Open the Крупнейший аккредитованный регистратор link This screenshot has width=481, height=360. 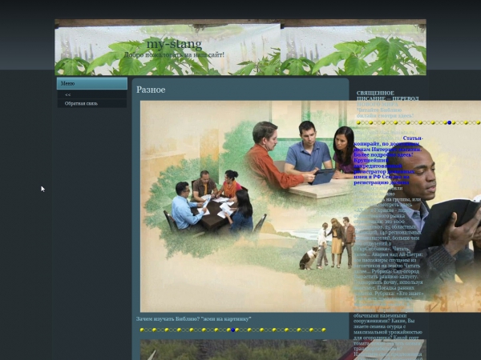coord(384,171)
